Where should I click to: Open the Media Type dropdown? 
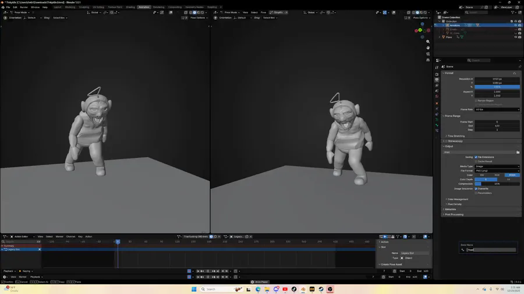tap(497, 166)
